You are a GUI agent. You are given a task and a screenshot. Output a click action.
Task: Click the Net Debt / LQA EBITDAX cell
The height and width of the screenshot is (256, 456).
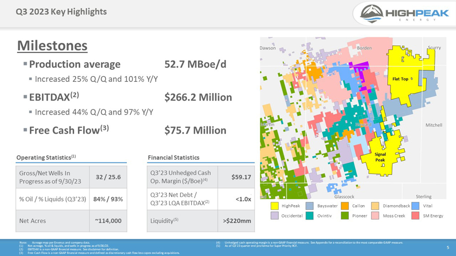[182, 199]
